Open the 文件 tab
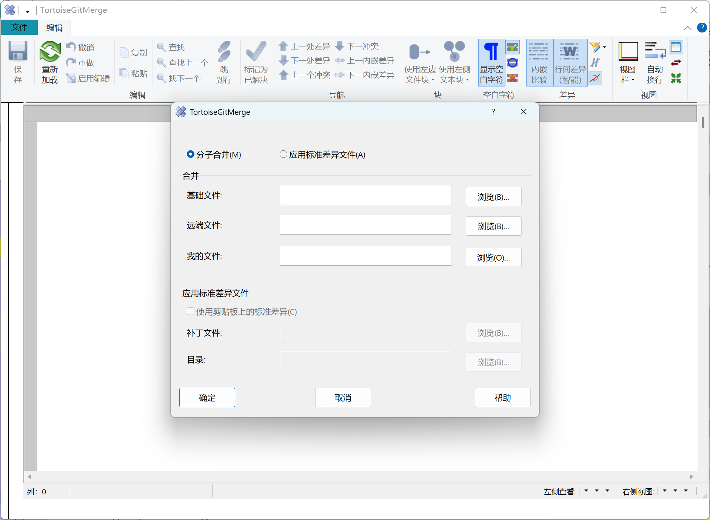Screen dimensions: 710x520 click(x=19, y=27)
